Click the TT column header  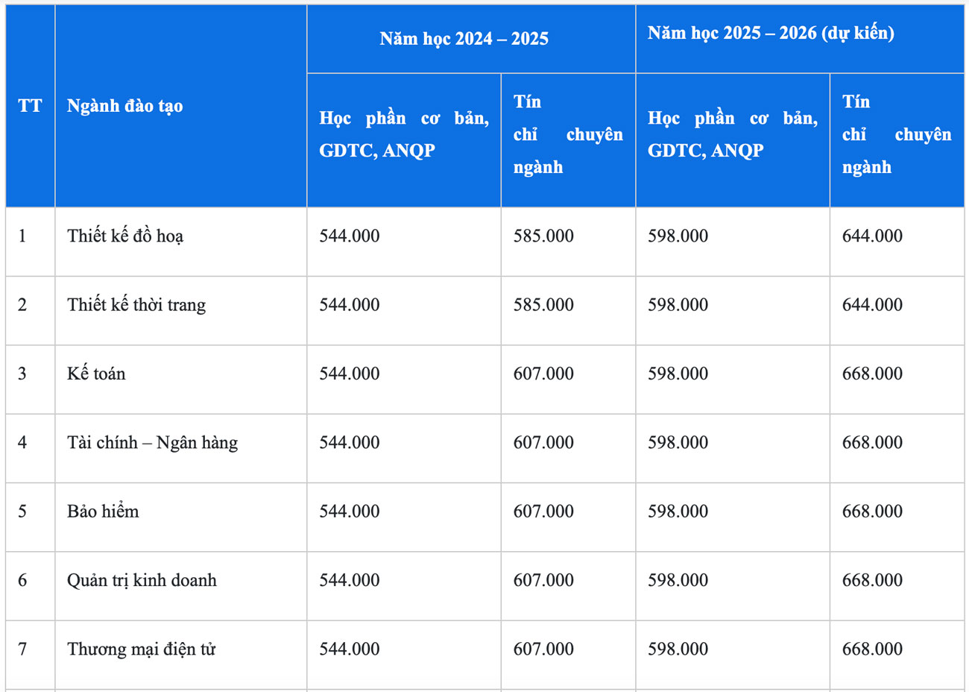click(30, 106)
